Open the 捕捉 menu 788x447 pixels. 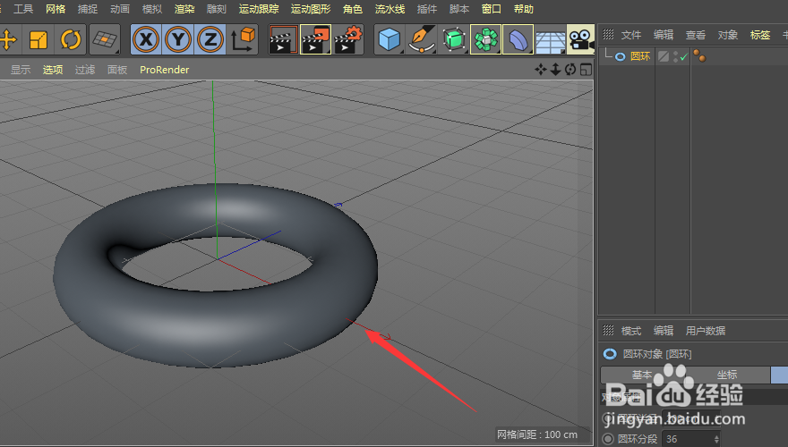pyautogui.click(x=88, y=9)
